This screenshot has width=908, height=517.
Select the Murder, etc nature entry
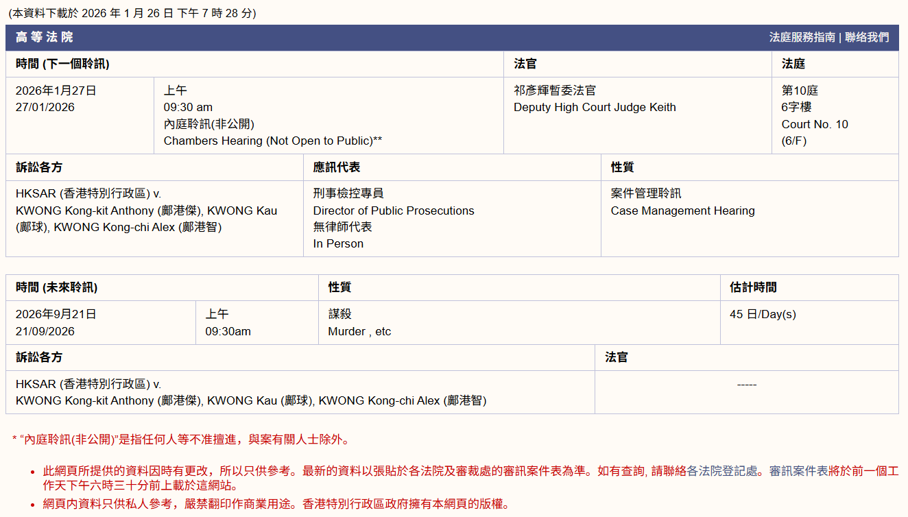[x=359, y=331]
